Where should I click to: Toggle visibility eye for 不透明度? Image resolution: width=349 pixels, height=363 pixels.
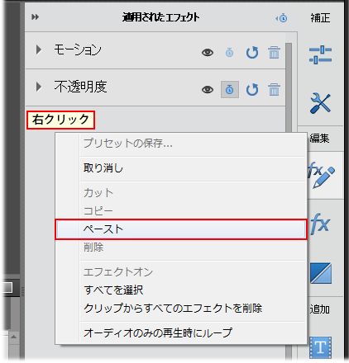click(208, 90)
